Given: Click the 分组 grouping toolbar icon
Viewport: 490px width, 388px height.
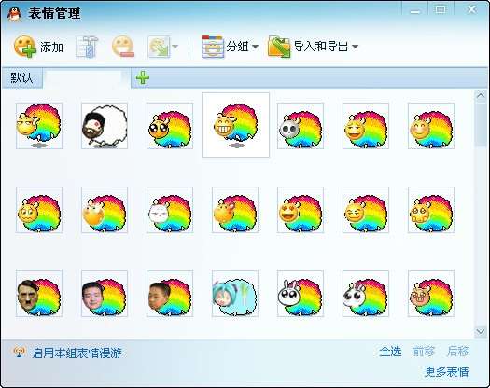Looking at the screenshot, I should [213, 47].
